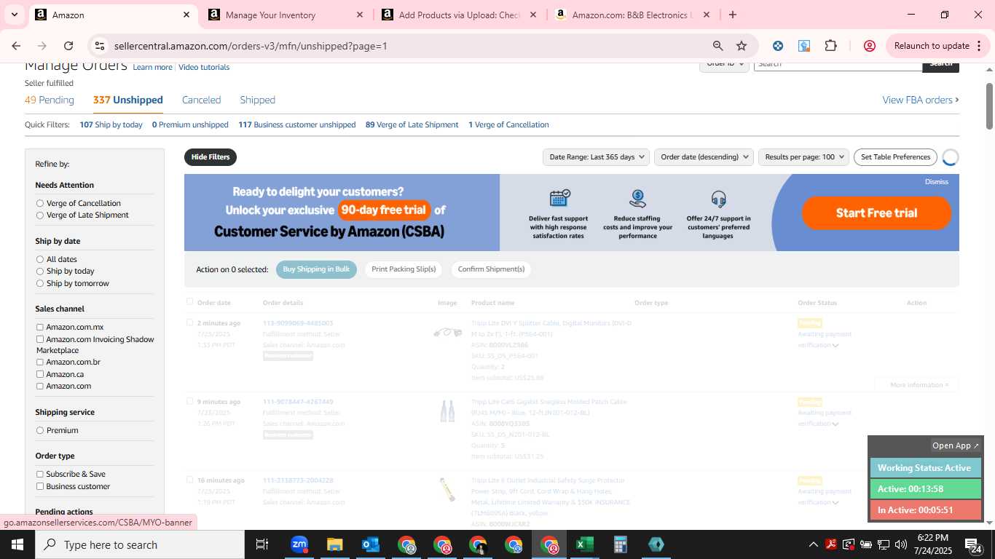Viewport: 995px width, 559px height.
Task: Close the Add Products via Upload tab
Action: point(533,15)
